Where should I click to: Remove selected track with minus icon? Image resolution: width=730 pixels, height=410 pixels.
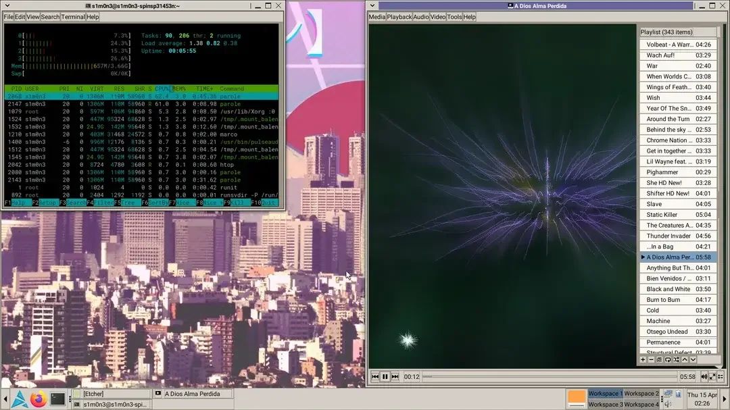651,360
